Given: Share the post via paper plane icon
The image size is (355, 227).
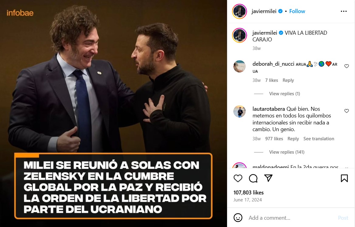Looking at the screenshot, I should click(x=268, y=178).
